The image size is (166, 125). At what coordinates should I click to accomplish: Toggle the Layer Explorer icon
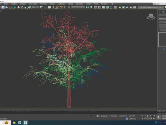tap(99, 7)
